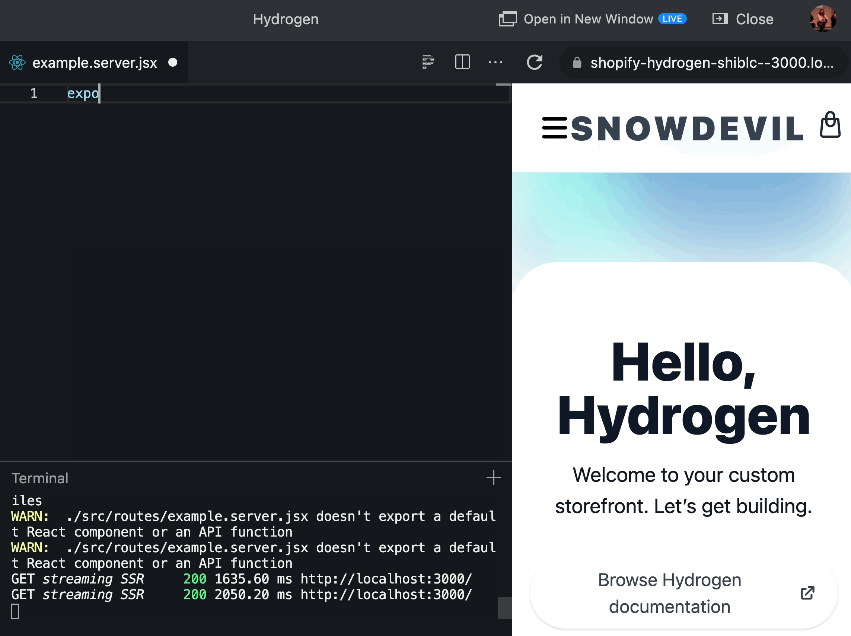Click the terminal scrollbar thumb
851x636 pixels.
[x=504, y=608]
